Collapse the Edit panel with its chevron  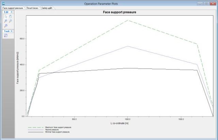[12, 12]
